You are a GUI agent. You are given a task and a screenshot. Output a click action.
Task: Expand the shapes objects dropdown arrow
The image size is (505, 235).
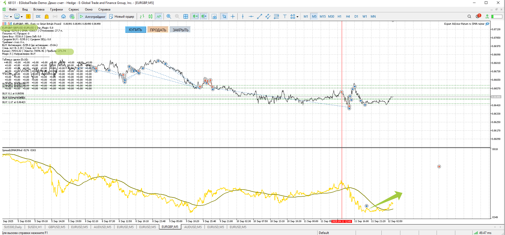pyautogui.click(x=297, y=17)
